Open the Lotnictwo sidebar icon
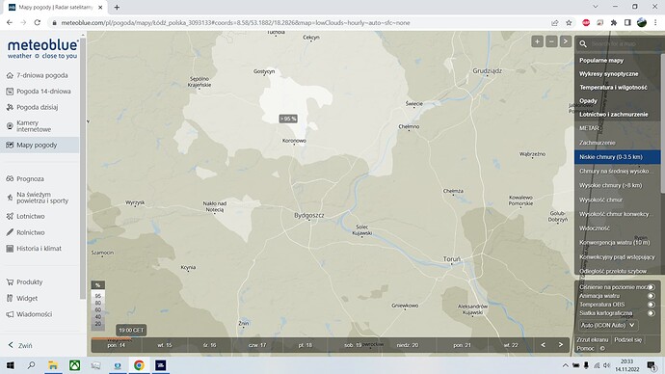Image resolution: width=665 pixels, height=374 pixels. tap(10, 216)
